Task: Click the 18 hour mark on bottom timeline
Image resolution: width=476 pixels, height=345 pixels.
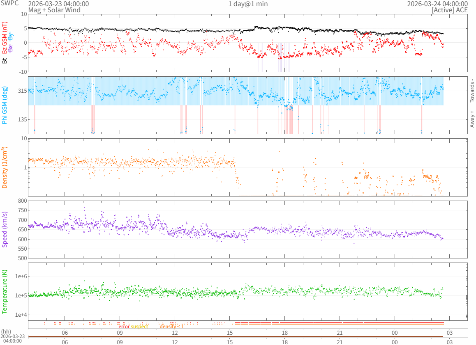Action: (x=284, y=342)
